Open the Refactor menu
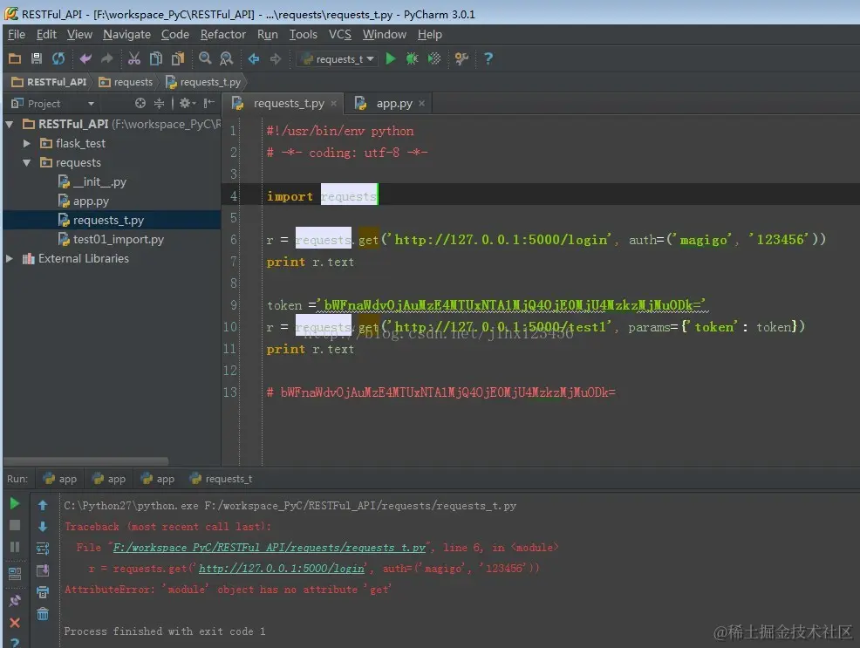The image size is (860, 648). point(222,35)
